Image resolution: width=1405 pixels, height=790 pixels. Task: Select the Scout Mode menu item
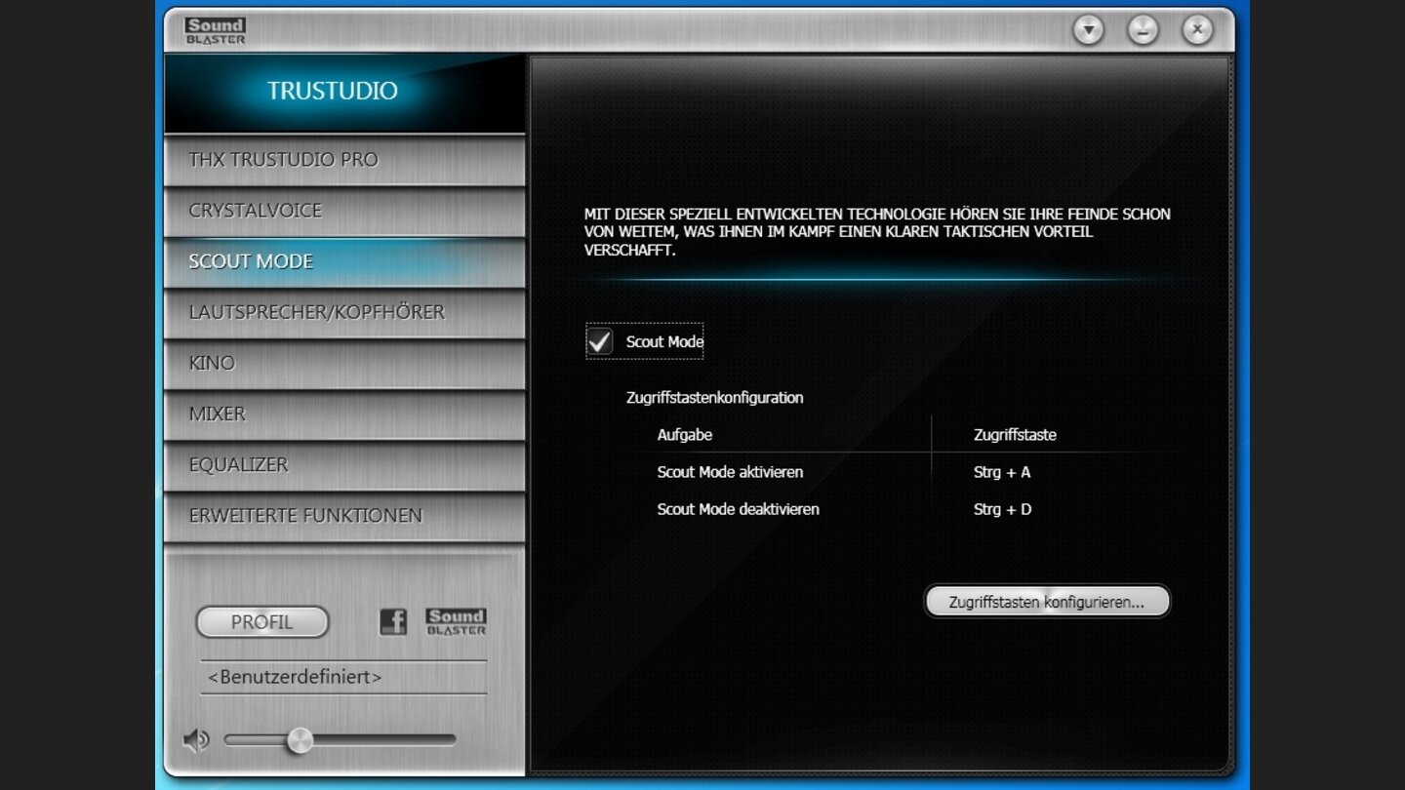pos(344,261)
